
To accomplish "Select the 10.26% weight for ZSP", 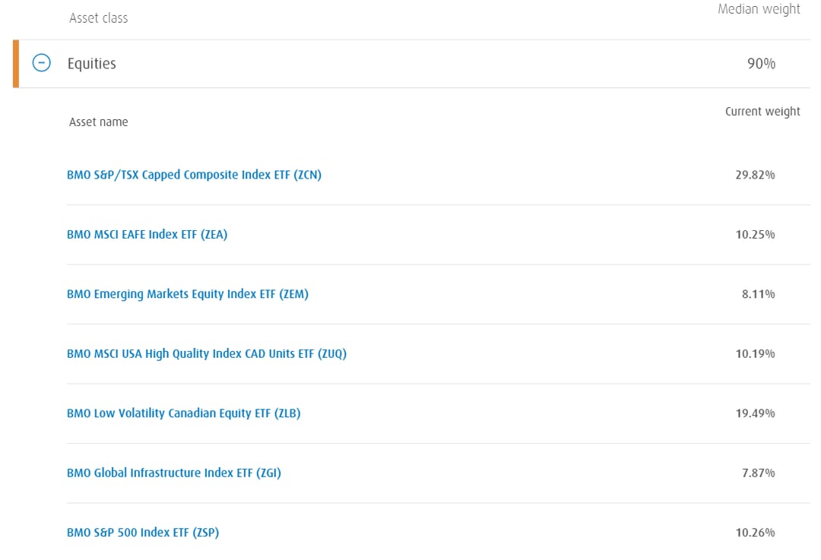I will pyautogui.click(x=755, y=533).
